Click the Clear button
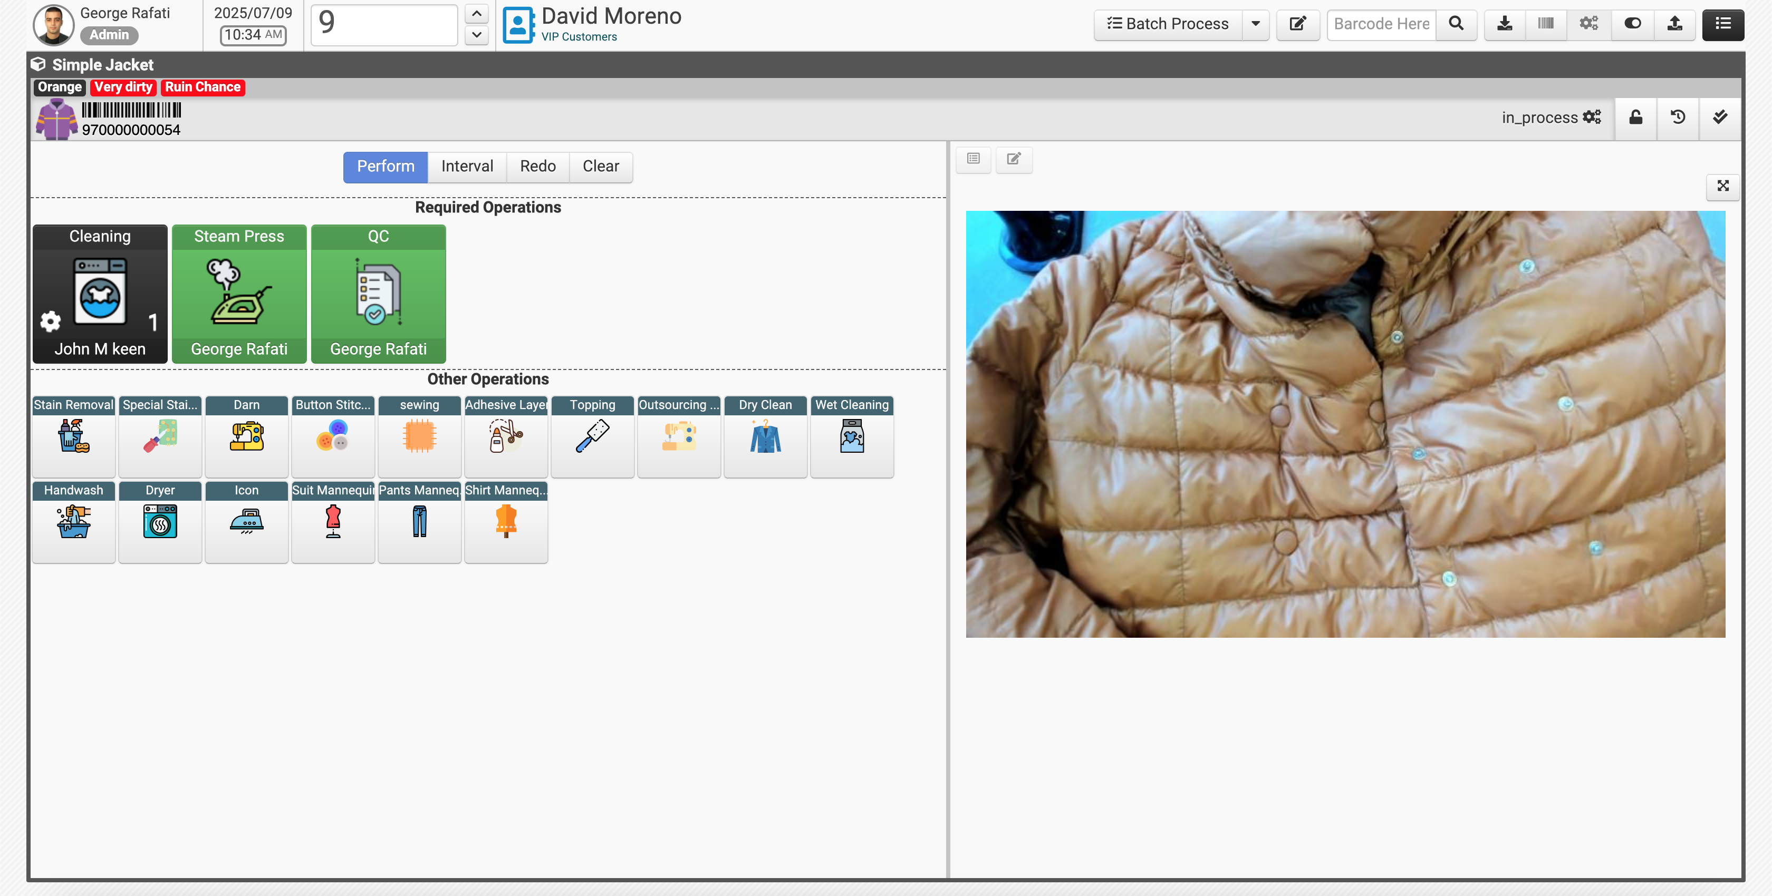 tap(601, 167)
